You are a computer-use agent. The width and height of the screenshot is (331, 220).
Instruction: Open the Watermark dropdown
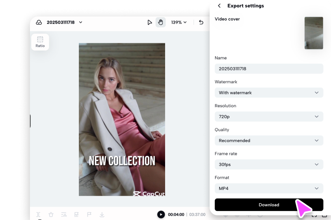point(269,93)
